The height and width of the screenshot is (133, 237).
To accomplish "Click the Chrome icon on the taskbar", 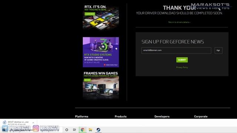I will click(x=83, y=130).
